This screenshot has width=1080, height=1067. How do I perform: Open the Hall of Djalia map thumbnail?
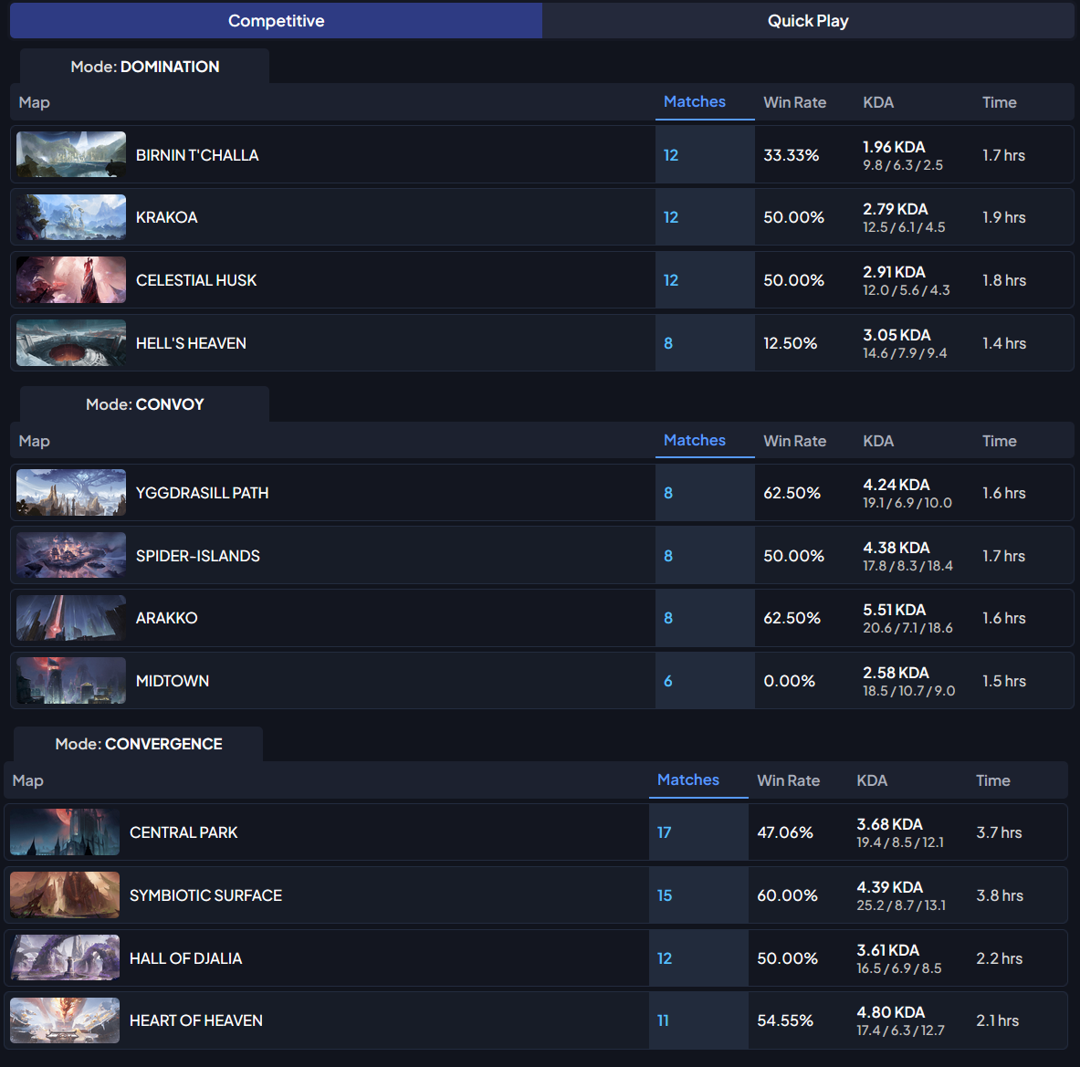pyautogui.click(x=65, y=957)
